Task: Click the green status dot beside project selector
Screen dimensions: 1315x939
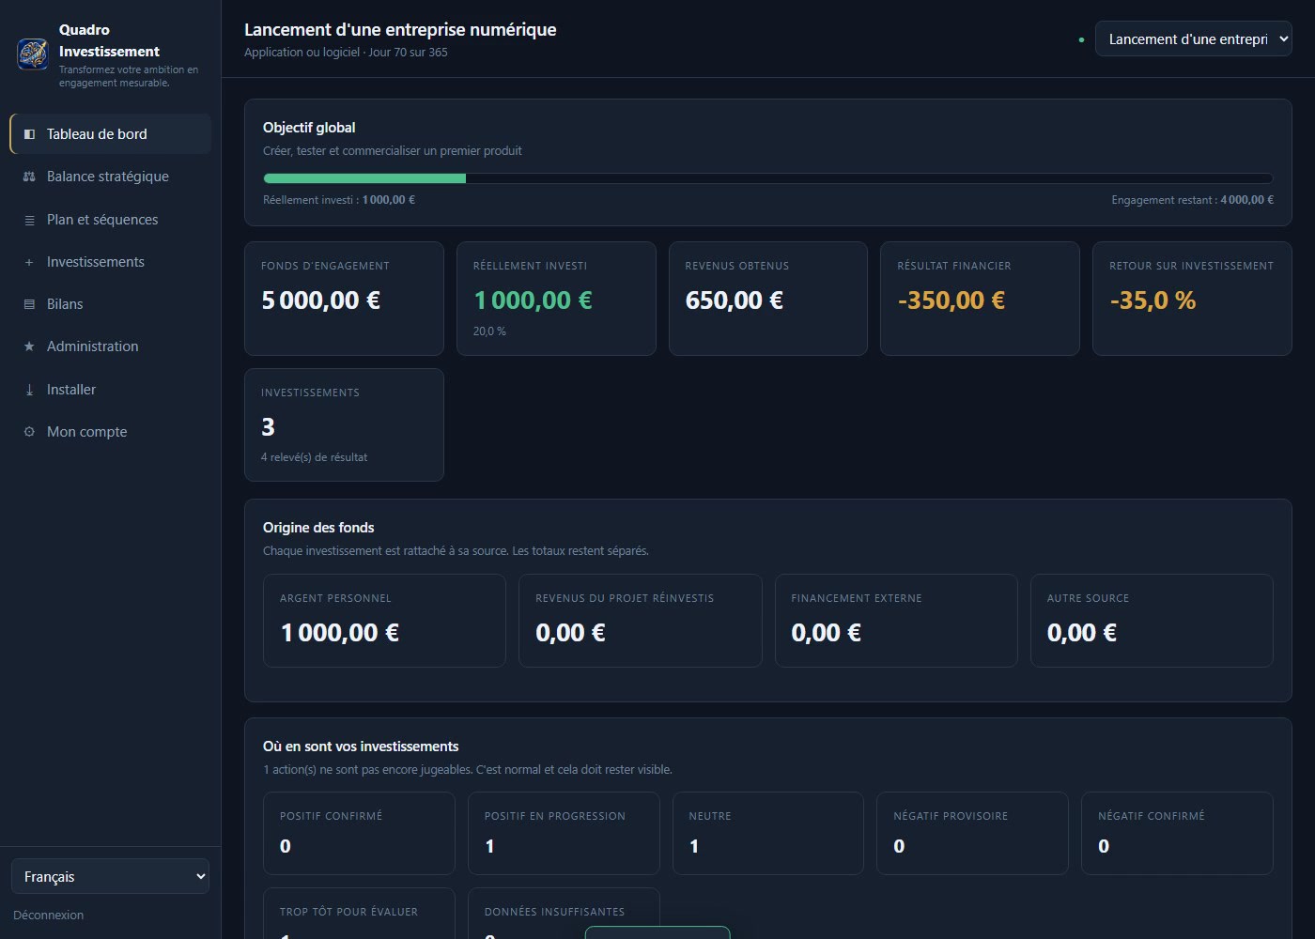Action: click(x=1081, y=39)
